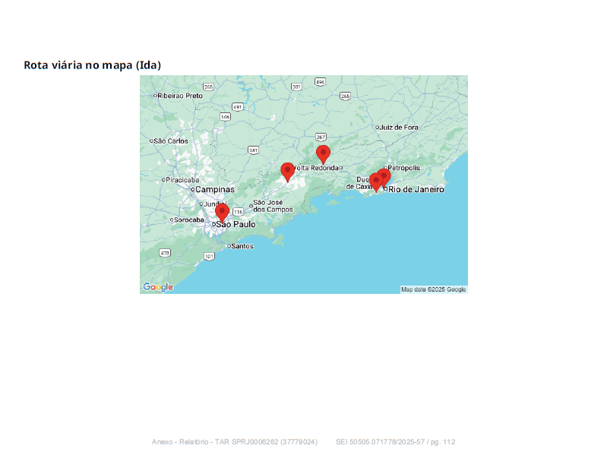Click the Ribeirão Preto city label
607x464 pixels.
(x=180, y=96)
